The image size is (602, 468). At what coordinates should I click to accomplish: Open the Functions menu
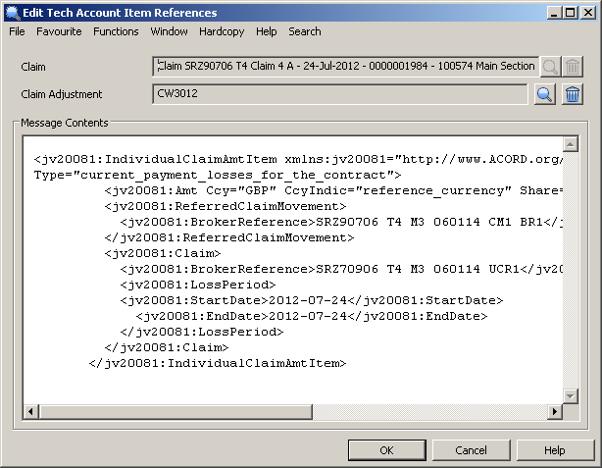[x=116, y=31]
